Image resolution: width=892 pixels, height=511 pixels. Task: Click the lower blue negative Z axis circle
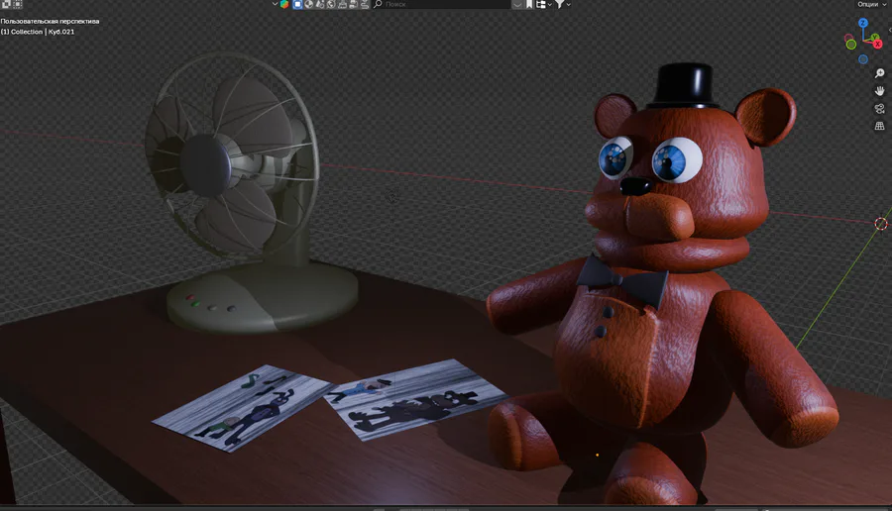point(863,59)
